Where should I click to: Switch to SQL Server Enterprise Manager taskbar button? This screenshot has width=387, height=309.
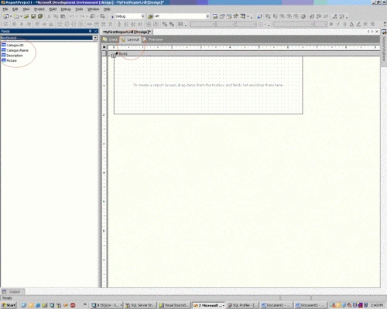pos(140,305)
